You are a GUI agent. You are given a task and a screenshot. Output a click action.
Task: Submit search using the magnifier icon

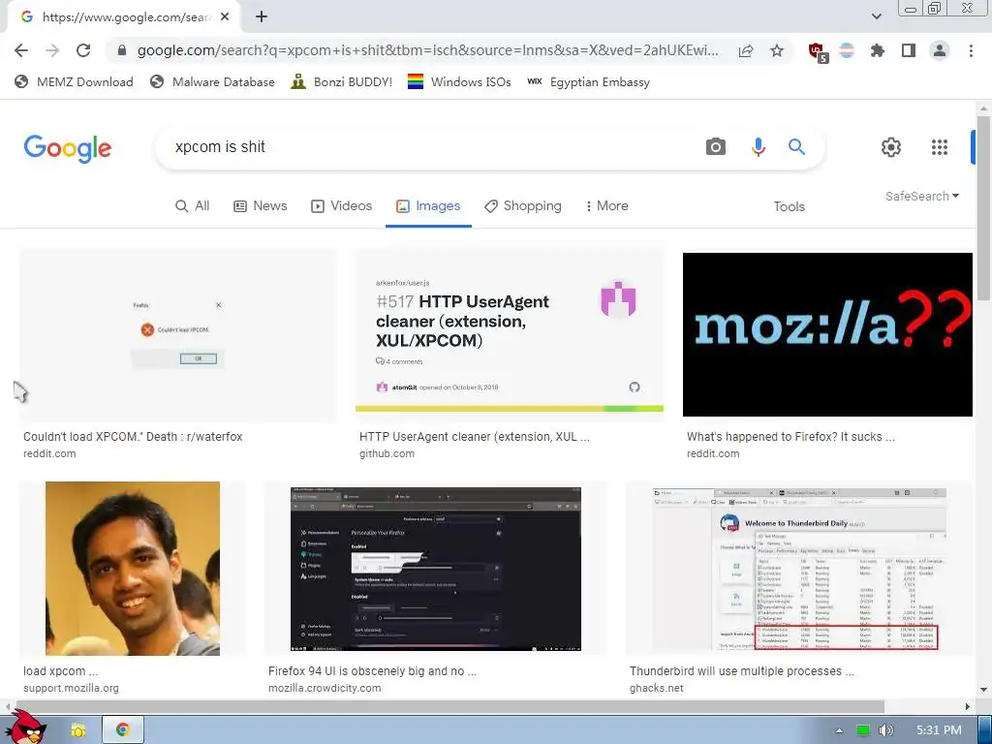[796, 147]
